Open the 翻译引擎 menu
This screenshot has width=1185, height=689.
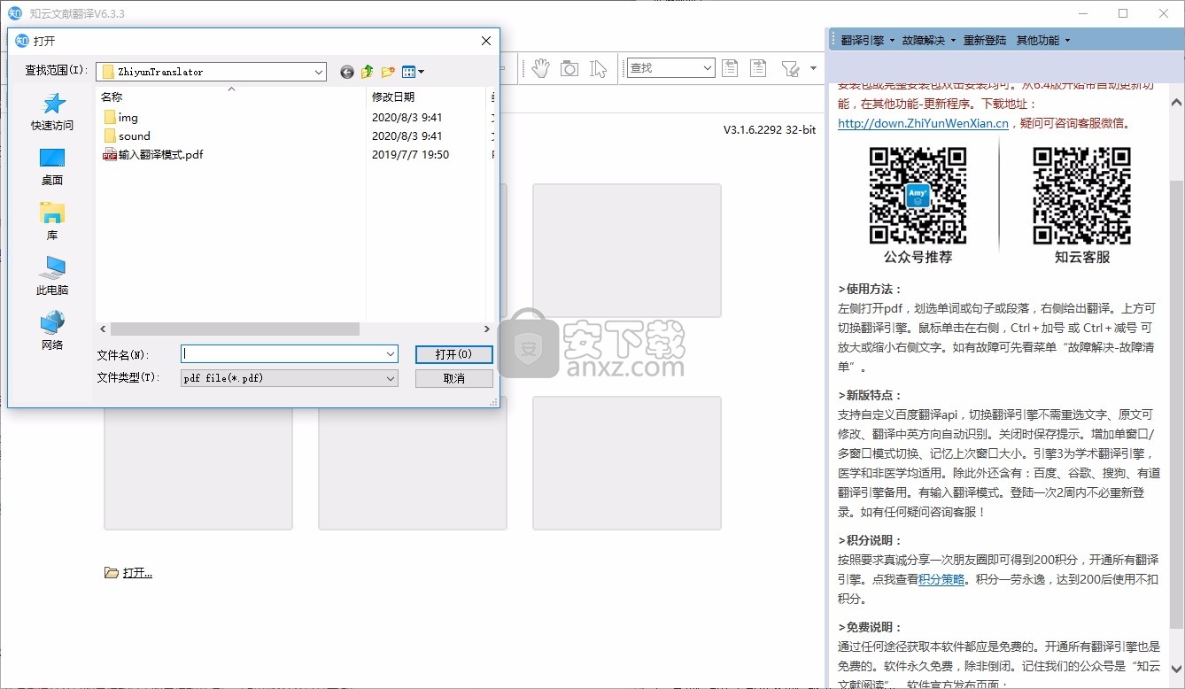pyautogui.click(x=868, y=40)
